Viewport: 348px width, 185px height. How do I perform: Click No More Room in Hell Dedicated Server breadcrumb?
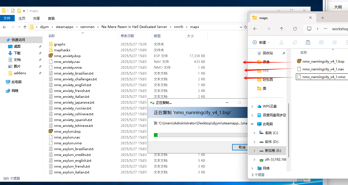[134, 27]
